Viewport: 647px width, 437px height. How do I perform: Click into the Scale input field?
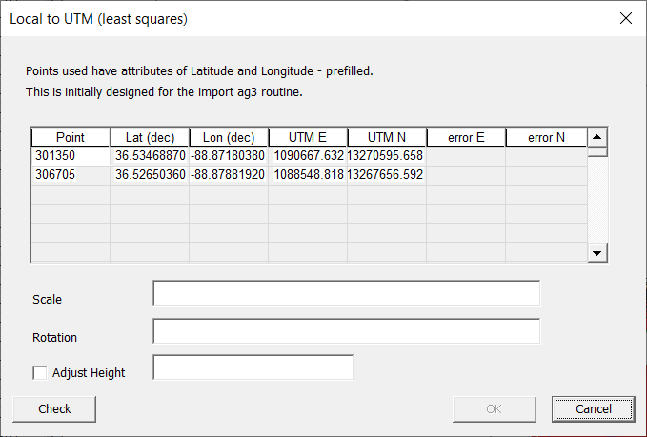346,293
